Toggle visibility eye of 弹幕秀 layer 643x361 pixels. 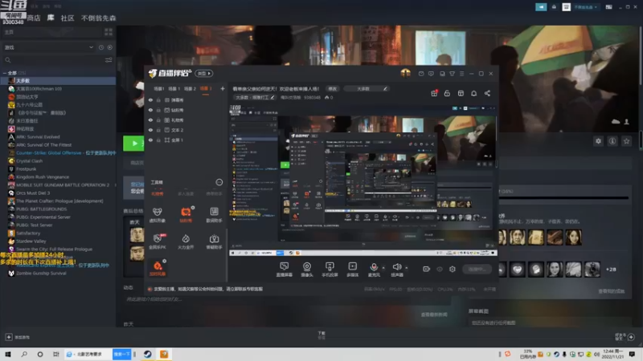150,99
